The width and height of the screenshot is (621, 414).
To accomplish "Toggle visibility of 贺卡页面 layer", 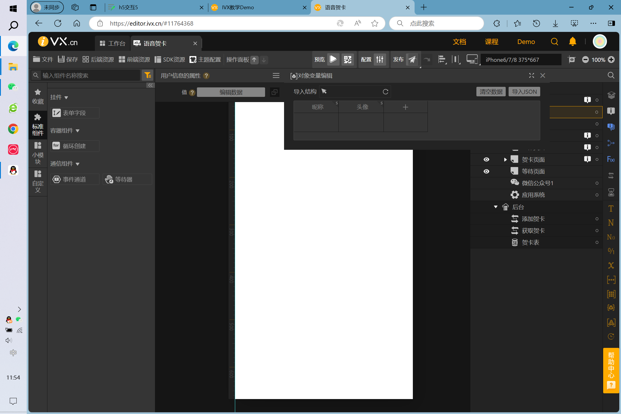I will click(486, 159).
